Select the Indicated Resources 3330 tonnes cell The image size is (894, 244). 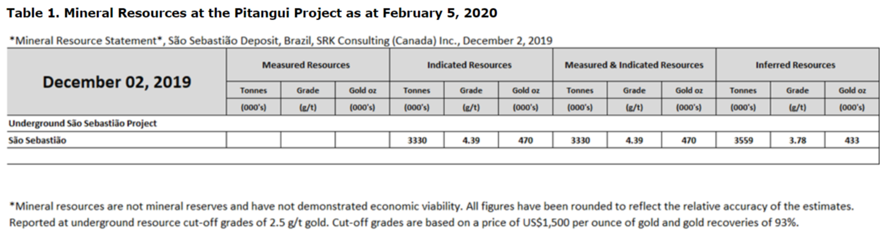417,140
